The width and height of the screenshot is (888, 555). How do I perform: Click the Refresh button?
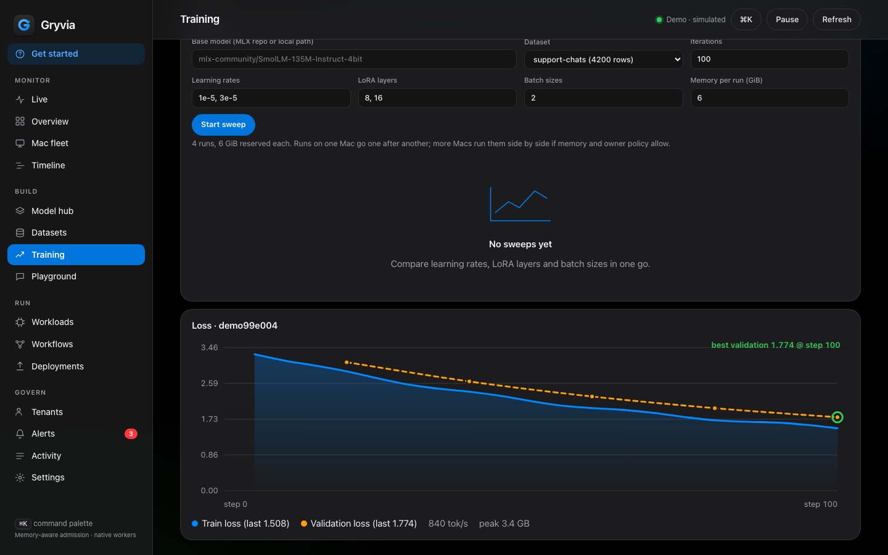[x=836, y=20]
